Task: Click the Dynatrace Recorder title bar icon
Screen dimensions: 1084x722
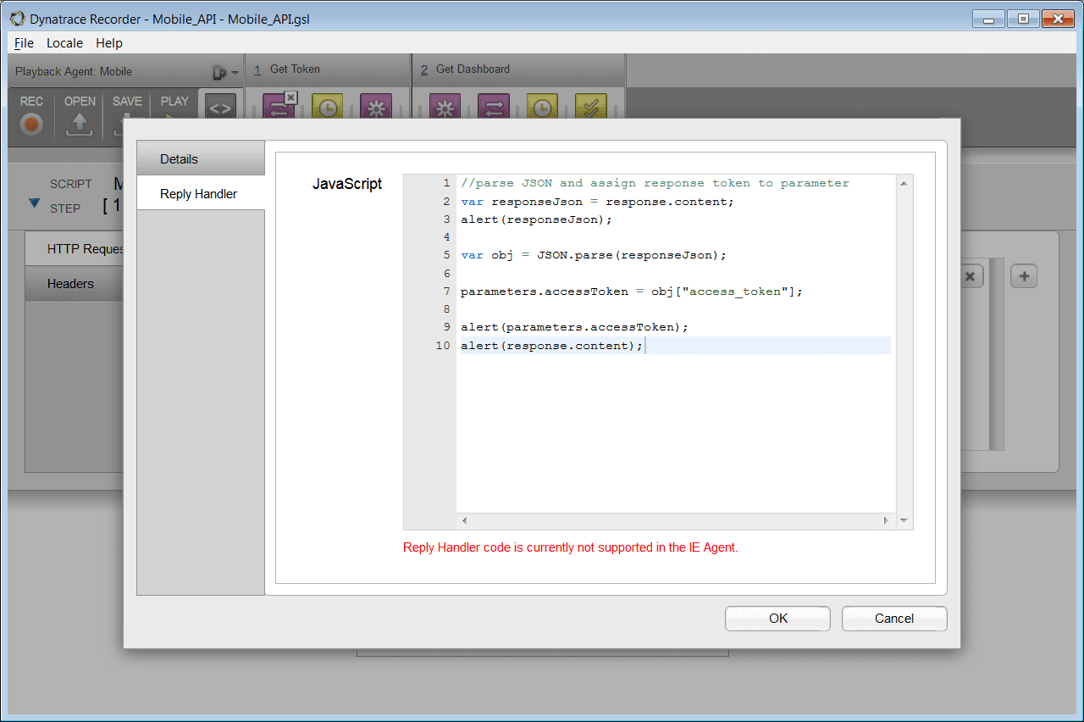Action: point(17,19)
